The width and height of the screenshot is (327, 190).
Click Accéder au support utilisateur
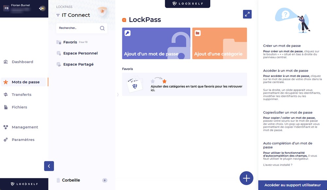tap(293, 185)
